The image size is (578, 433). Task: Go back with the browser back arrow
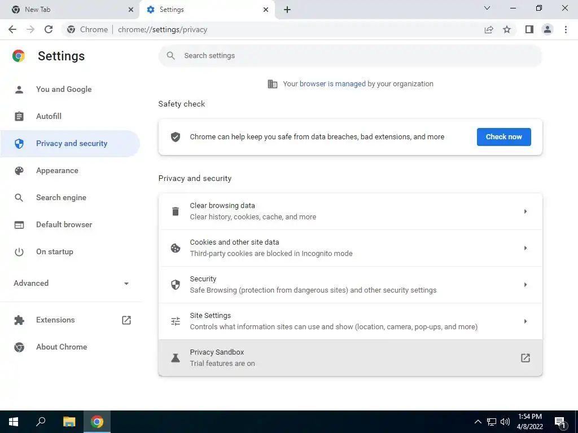point(12,29)
